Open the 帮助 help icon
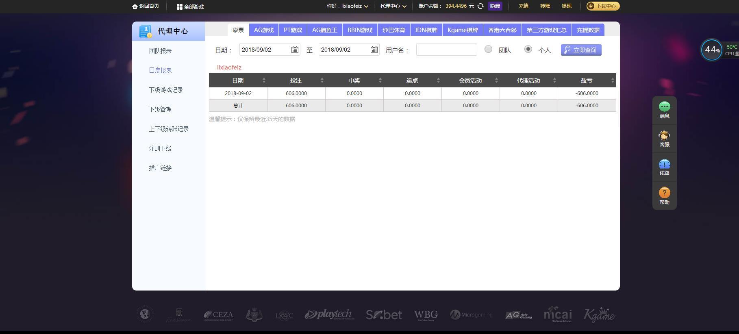 click(664, 193)
